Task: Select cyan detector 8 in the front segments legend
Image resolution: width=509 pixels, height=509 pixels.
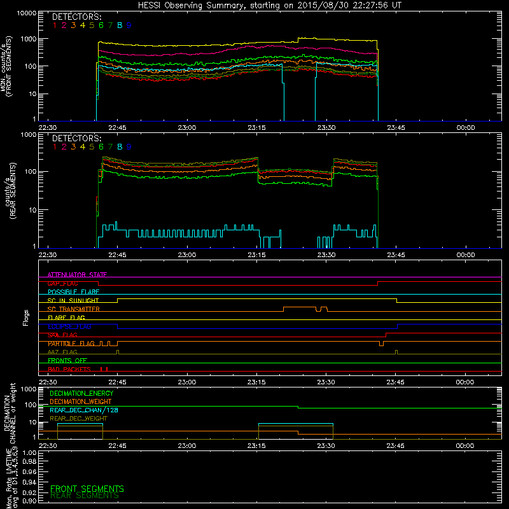Action: tap(120, 25)
